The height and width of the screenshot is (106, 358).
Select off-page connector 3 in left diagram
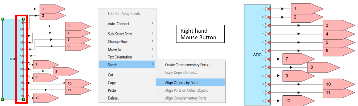tap(78, 26)
